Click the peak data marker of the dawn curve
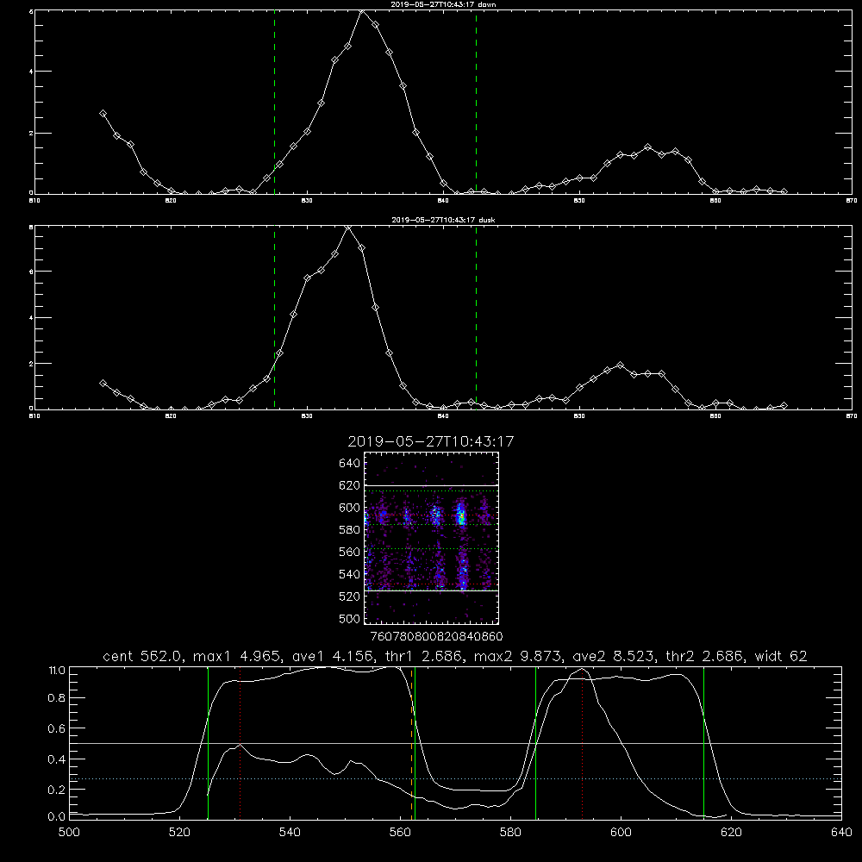Screen dimensions: 862x862 pyautogui.click(x=362, y=10)
